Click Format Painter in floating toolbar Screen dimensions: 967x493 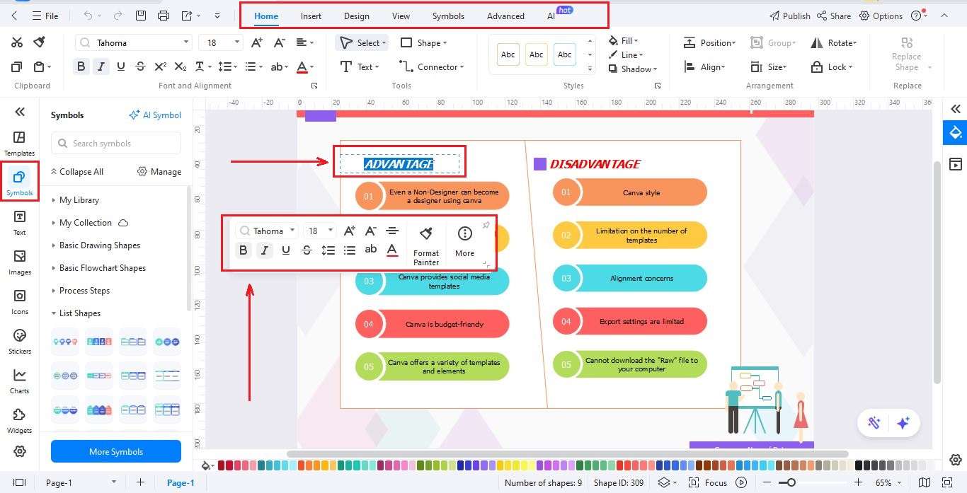pos(426,245)
